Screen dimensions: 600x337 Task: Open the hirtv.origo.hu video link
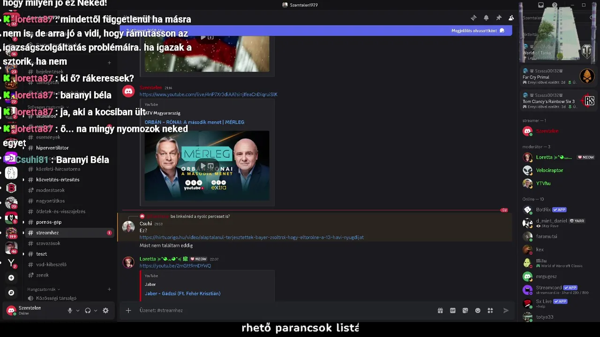[x=251, y=237]
